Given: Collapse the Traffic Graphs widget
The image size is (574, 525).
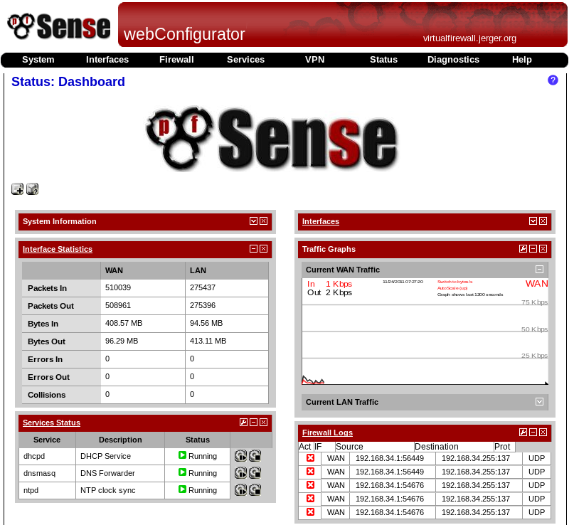Looking at the screenshot, I should point(533,249).
